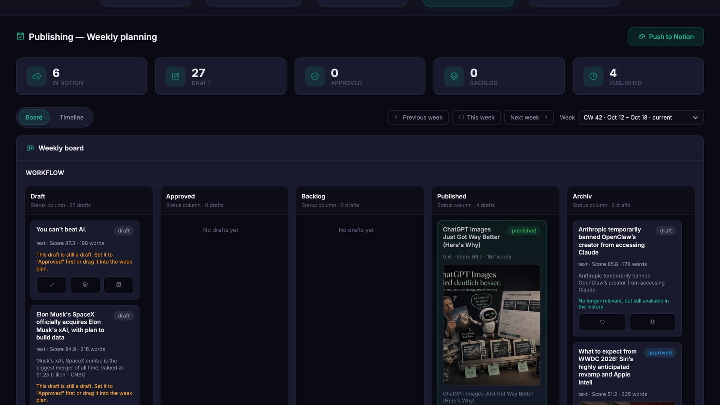Archive "You can't beat AI." draft (box icon)
The image size is (720, 405).
tap(118, 285)
